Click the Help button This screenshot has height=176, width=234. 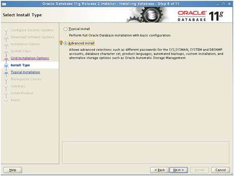coord(13,170)
